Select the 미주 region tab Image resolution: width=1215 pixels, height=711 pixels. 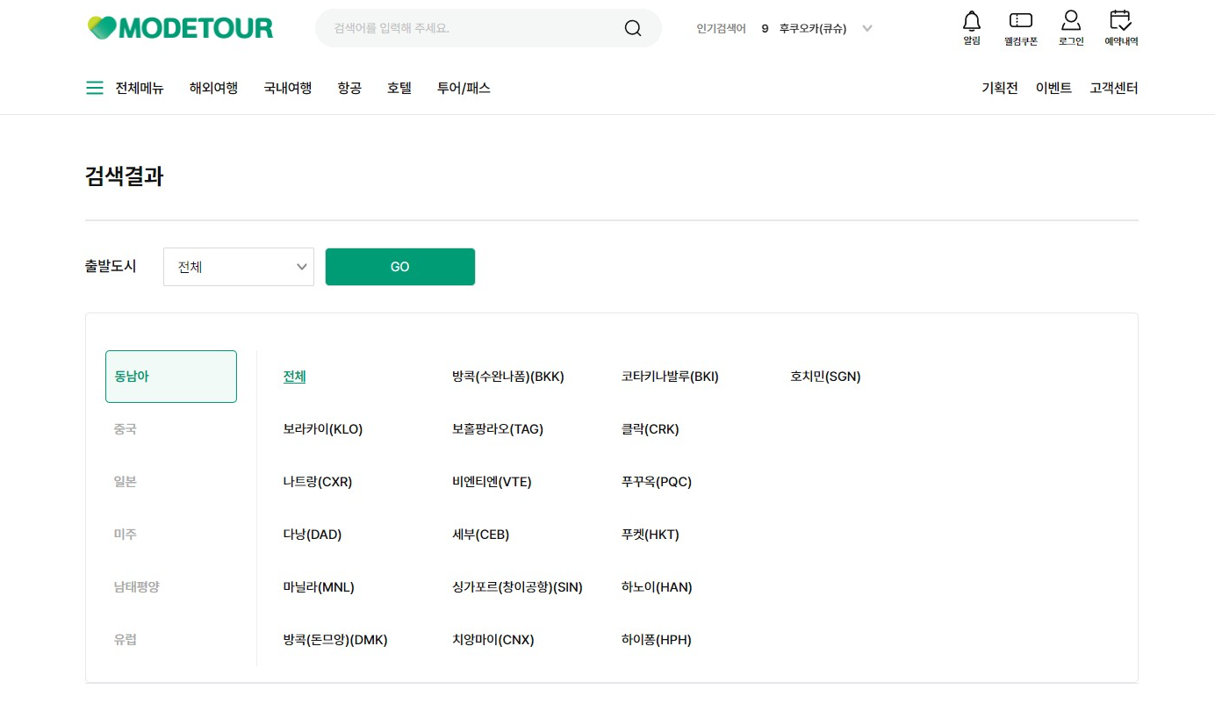pyautogui.click(x=126, y=534)
